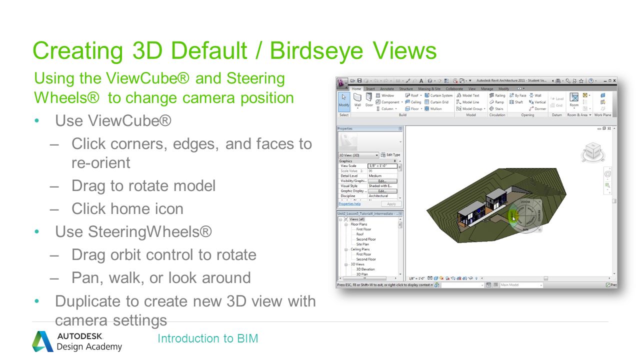Close the SteeringWheel with its X
The width and height of the screenshot is (640, 360).
(x=539, y=200)
